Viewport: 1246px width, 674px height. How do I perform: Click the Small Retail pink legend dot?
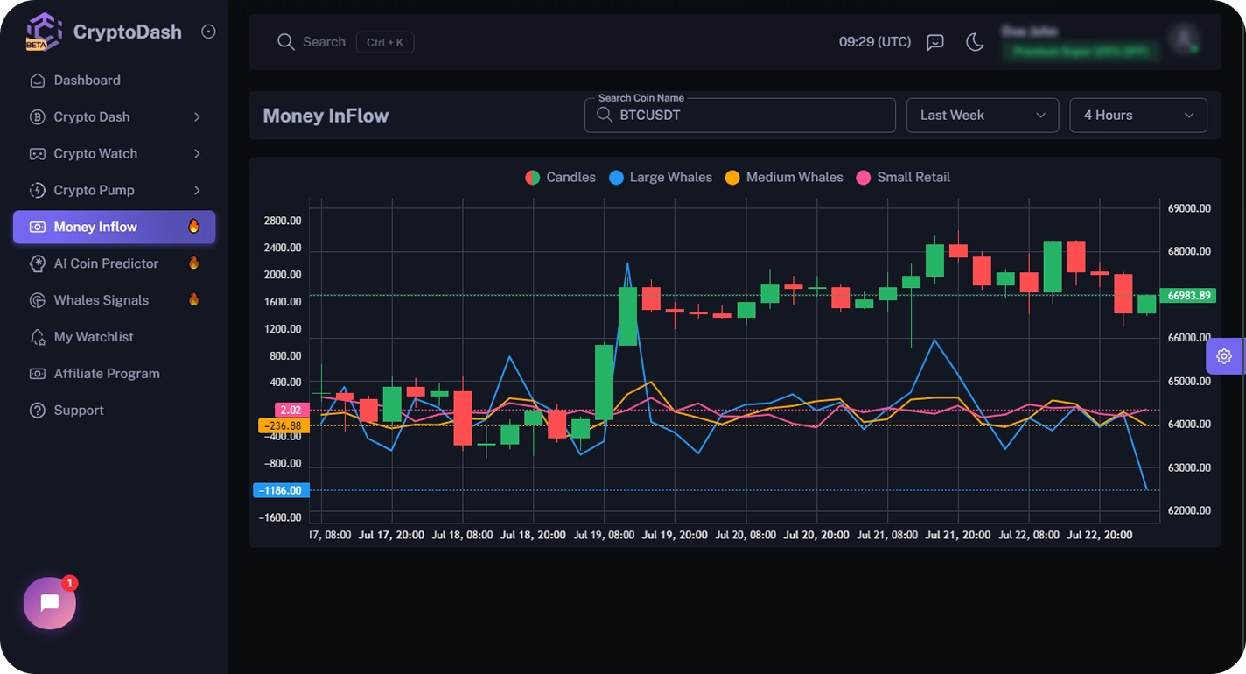point(864,178)
